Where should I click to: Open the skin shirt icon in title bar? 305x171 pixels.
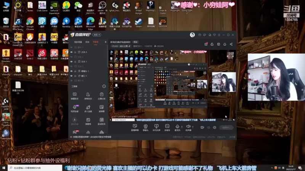click(214, 35)
